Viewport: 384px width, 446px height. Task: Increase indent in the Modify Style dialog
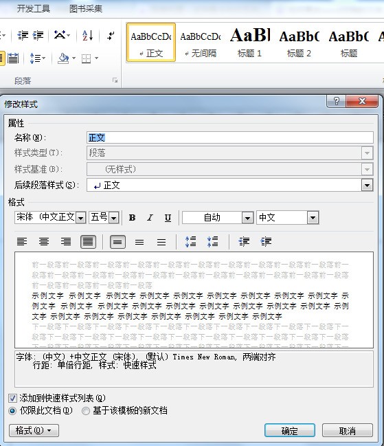pos(266,242)
